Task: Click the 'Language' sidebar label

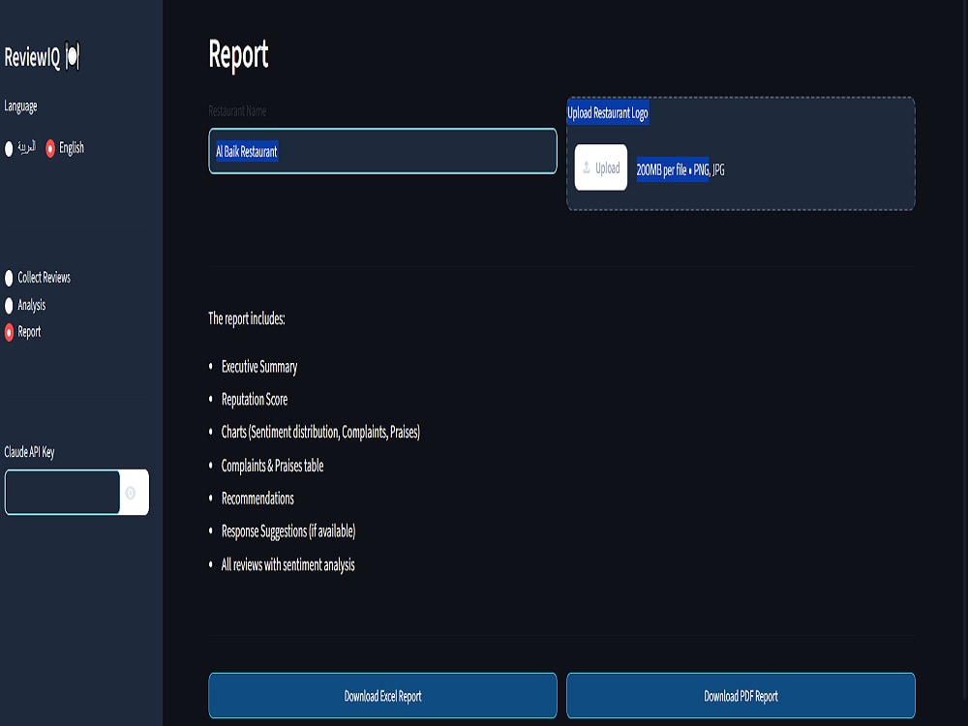Action: [20, 106]
